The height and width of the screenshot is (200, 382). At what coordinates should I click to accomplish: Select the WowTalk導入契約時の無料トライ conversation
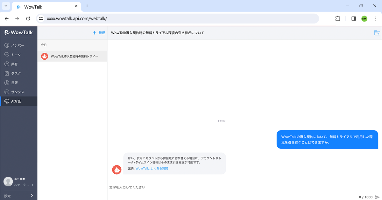(72, 56)
